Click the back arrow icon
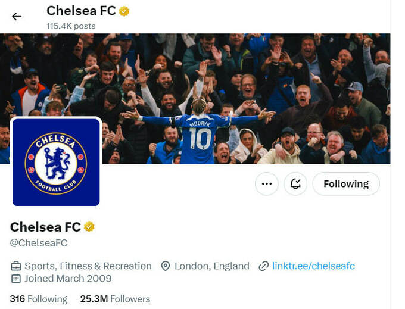 (x=17, y=16)
